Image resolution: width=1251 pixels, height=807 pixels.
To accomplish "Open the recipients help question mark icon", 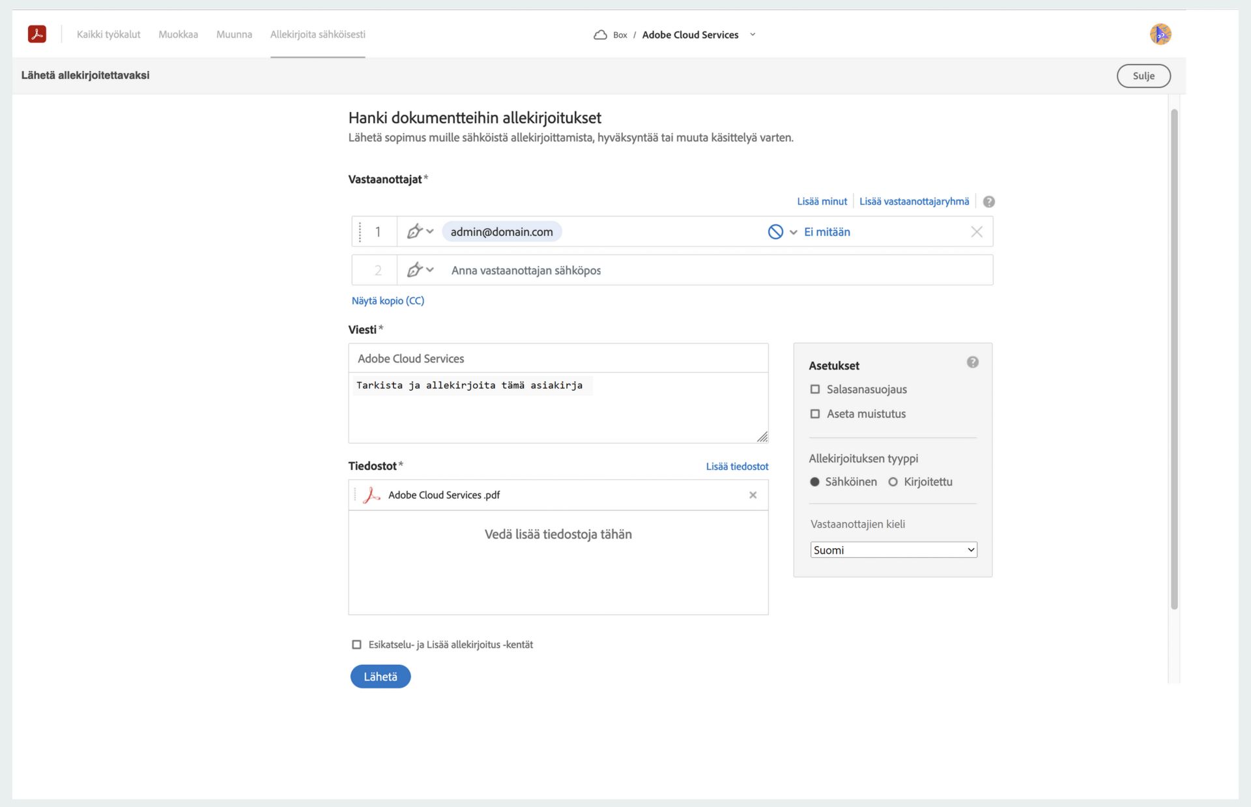I will (988, 201).
